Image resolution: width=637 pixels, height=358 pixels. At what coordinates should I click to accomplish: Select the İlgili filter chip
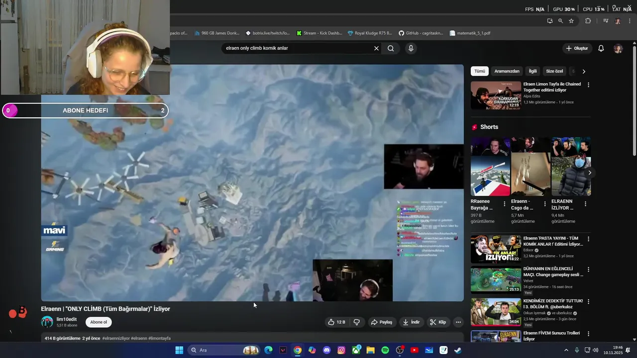(533, 71)
